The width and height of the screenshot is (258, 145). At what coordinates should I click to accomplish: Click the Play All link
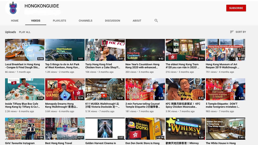(25, 32)
